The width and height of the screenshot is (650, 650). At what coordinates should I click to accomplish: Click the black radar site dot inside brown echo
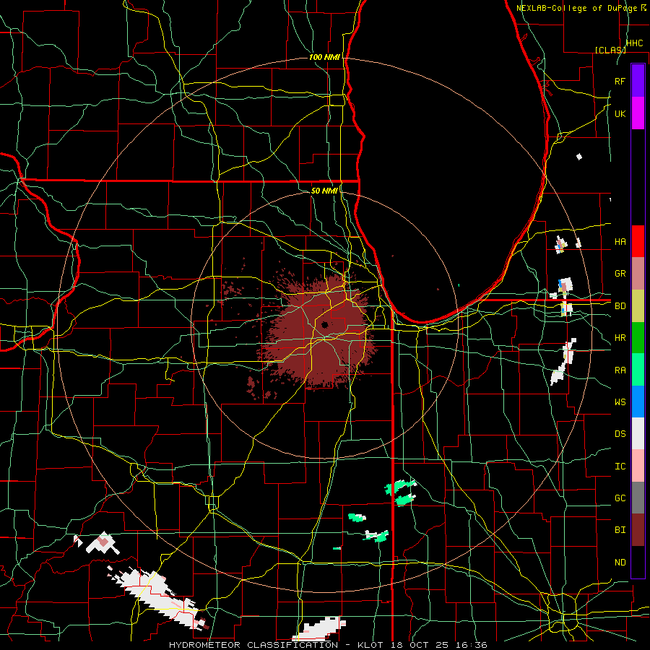[x=324, y=324]
